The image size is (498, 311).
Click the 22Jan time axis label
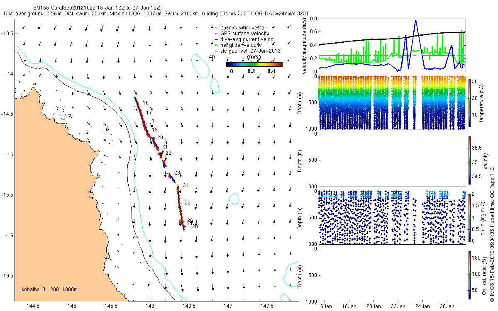click(x=398, y=306)
